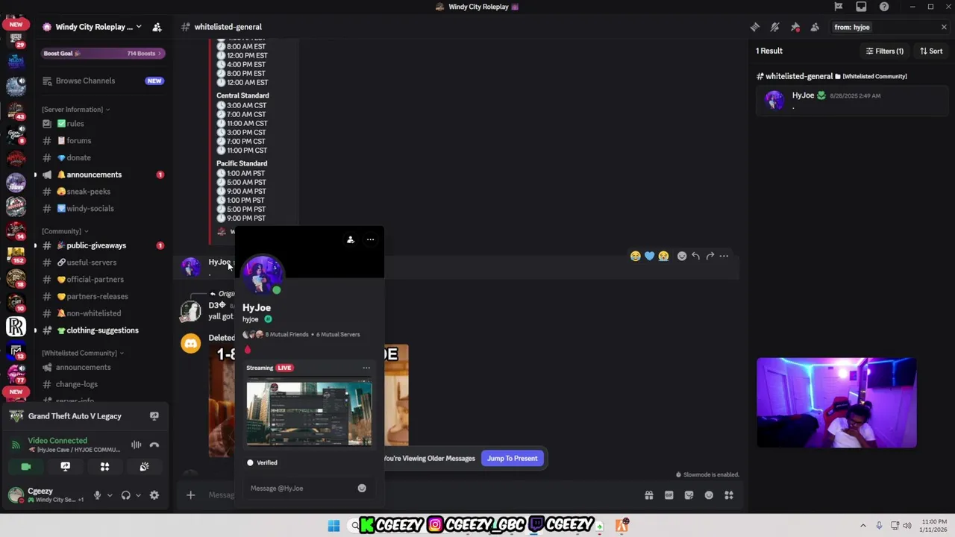Collapse the [Server Information] category

click(75, 109)
